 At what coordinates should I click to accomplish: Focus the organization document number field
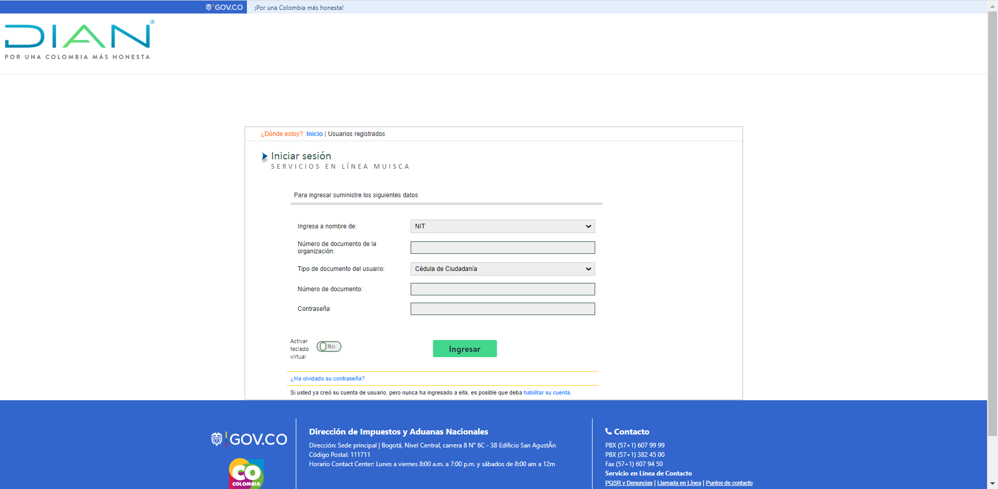tap(502, 248)
